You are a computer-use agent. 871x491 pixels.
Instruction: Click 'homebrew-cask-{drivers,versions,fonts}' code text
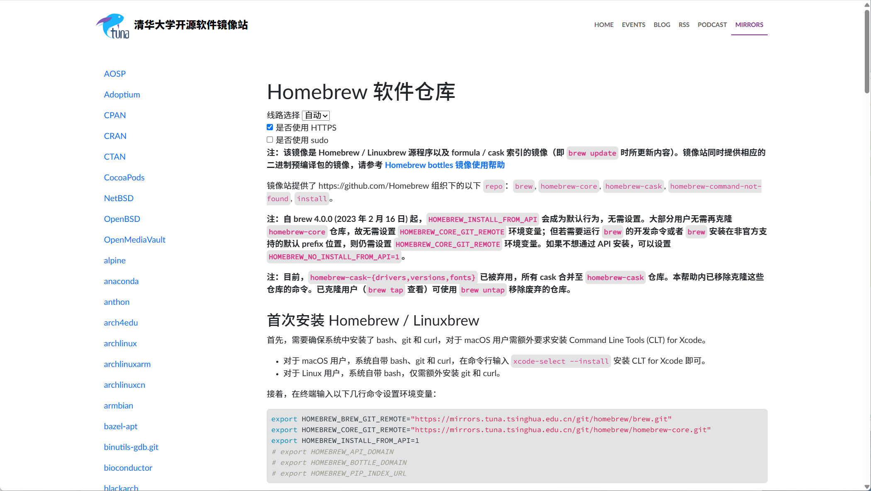click(393, 277)
